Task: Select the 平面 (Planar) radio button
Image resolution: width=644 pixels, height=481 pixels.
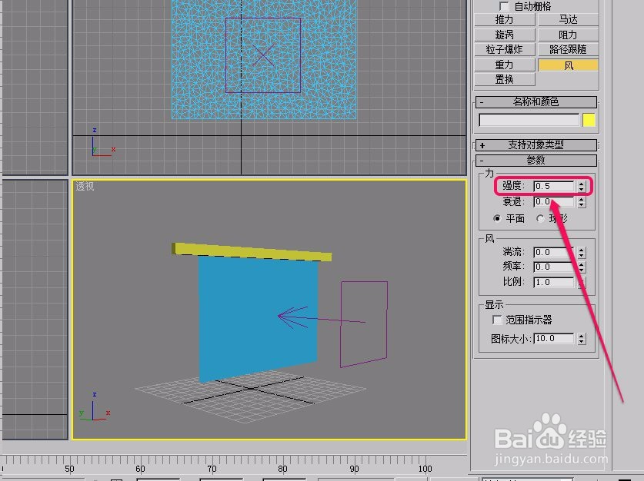Action: pos(499,217)
